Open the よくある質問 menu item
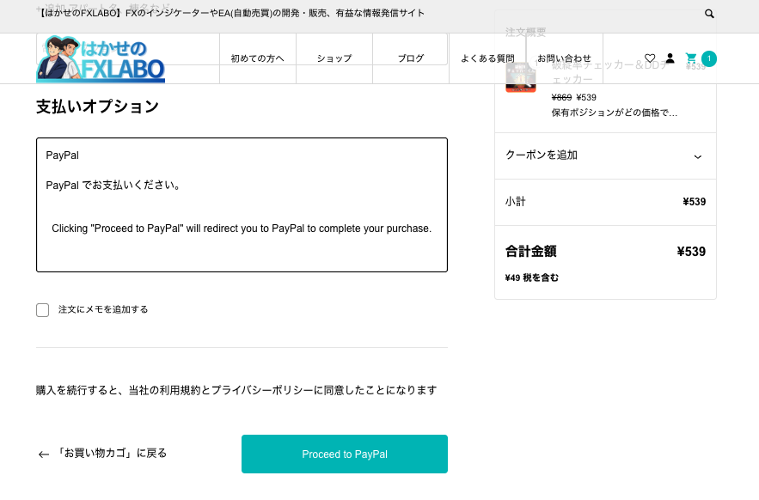The height and width of the screenshot is (500, 759). tap(487, 58)
